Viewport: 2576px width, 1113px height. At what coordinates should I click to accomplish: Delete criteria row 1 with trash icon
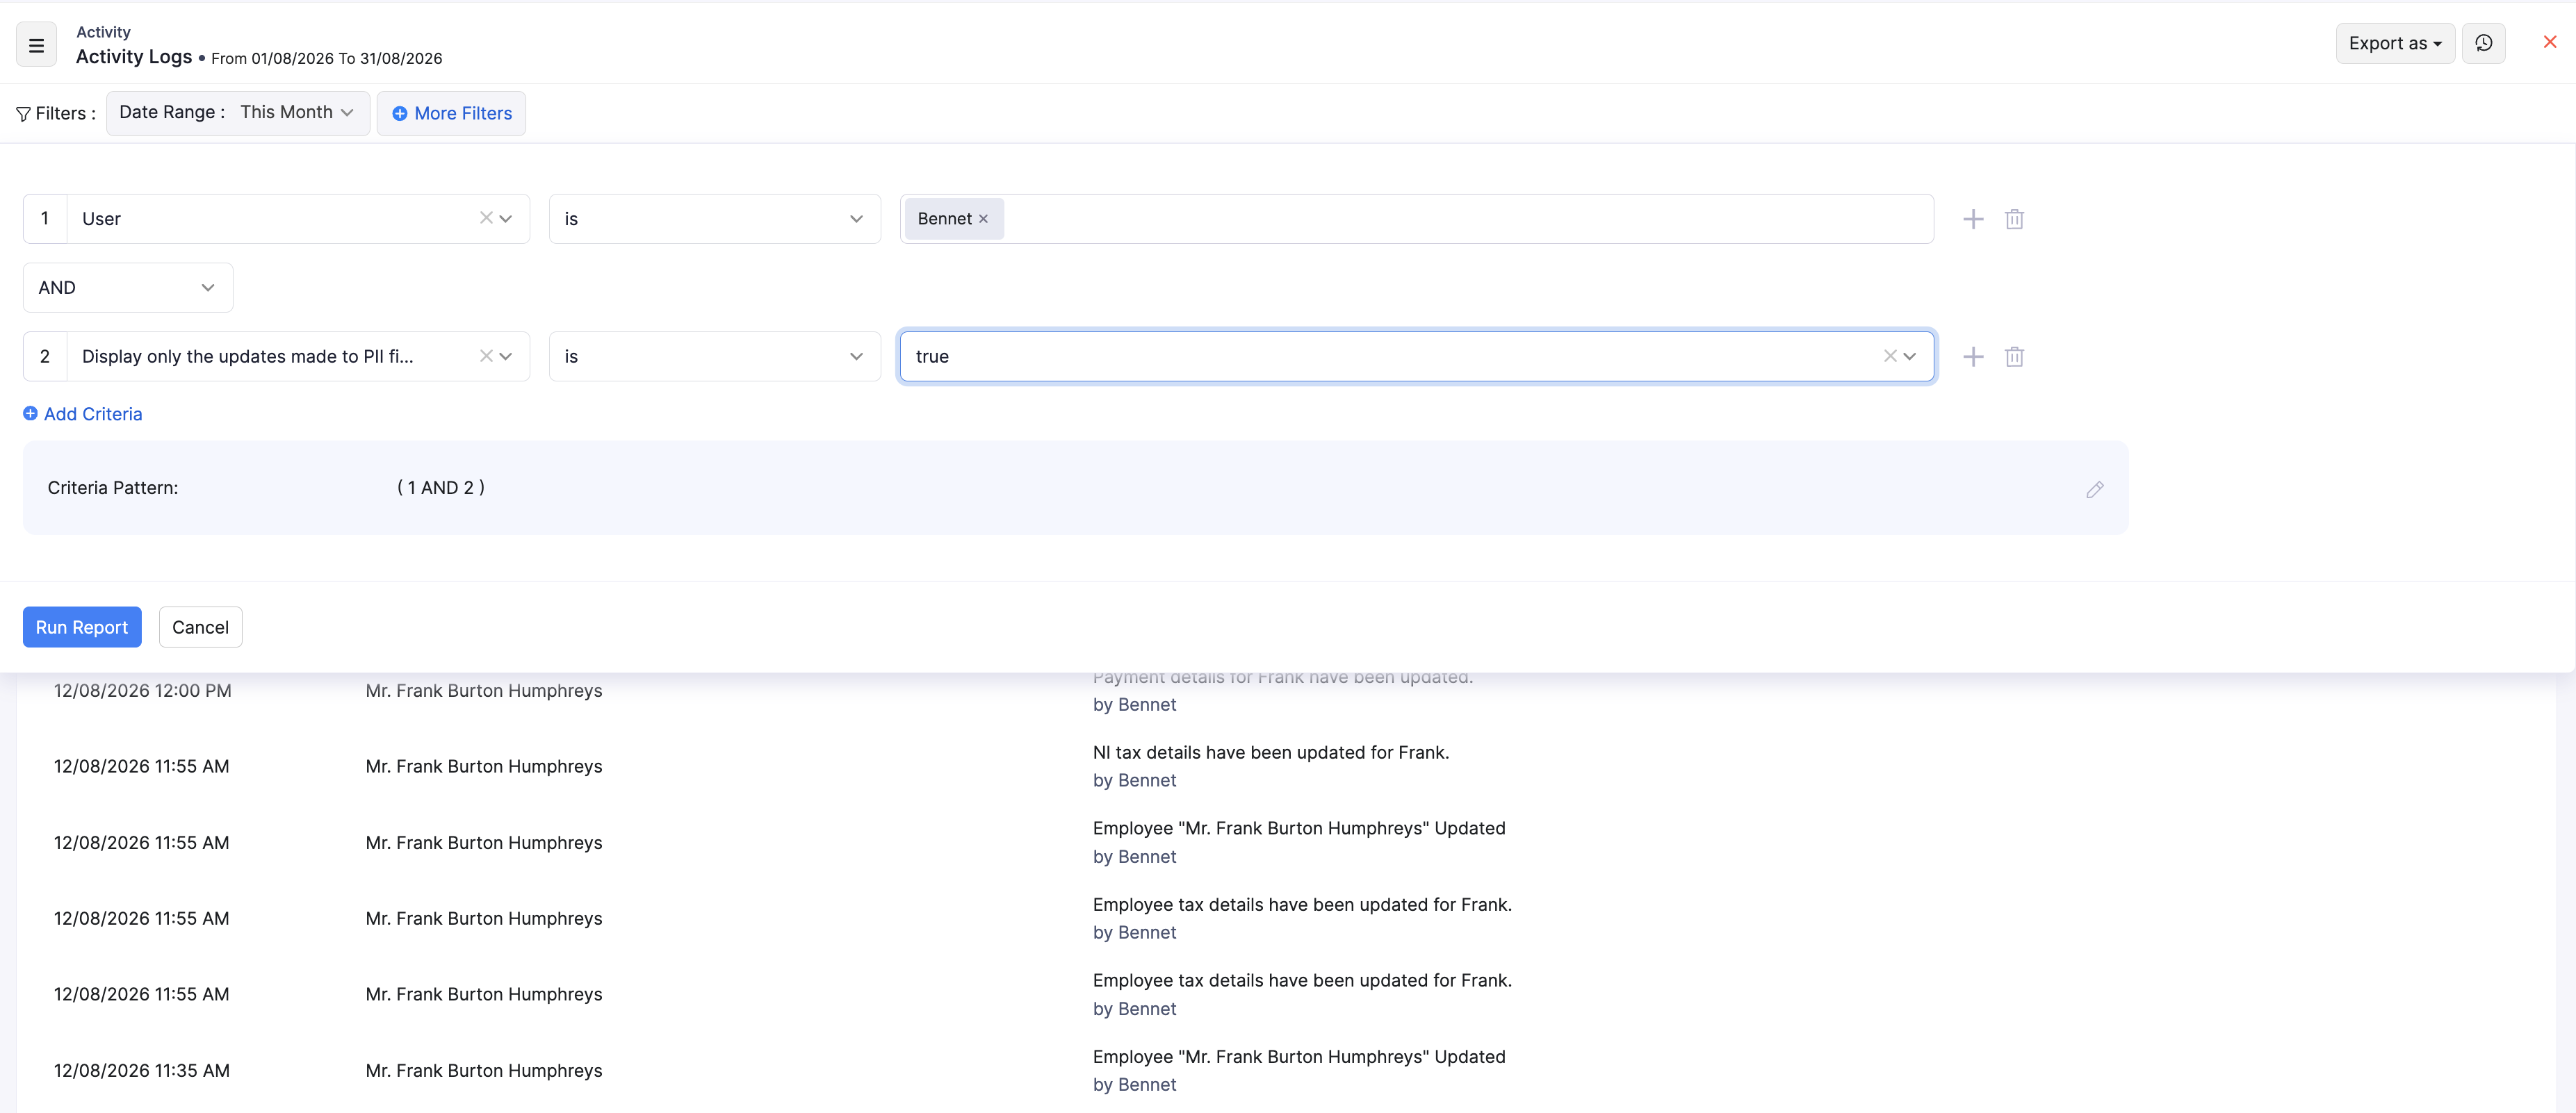coord(2014,219)
